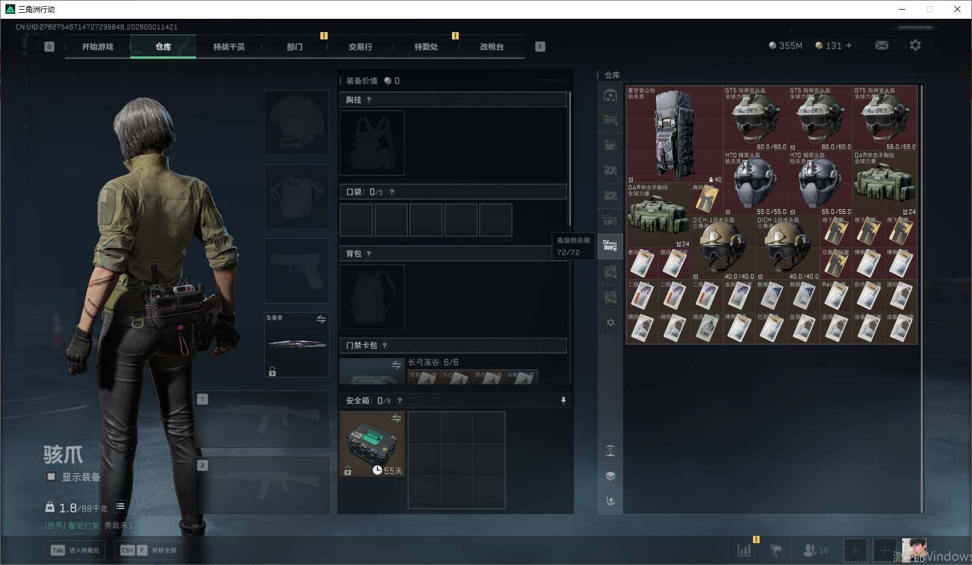The image size is (972, 565).
Task: Open storage box settings gear in sidebar
Action: (610, 323)
